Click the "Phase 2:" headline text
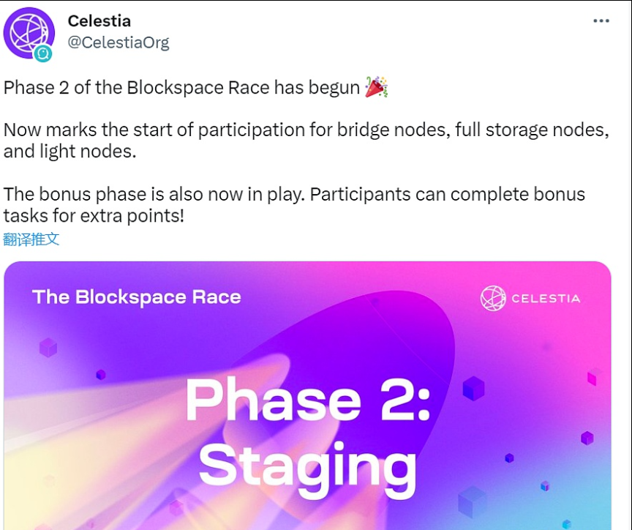The height and width of the screenshot is (530, 632). (307, 402)
